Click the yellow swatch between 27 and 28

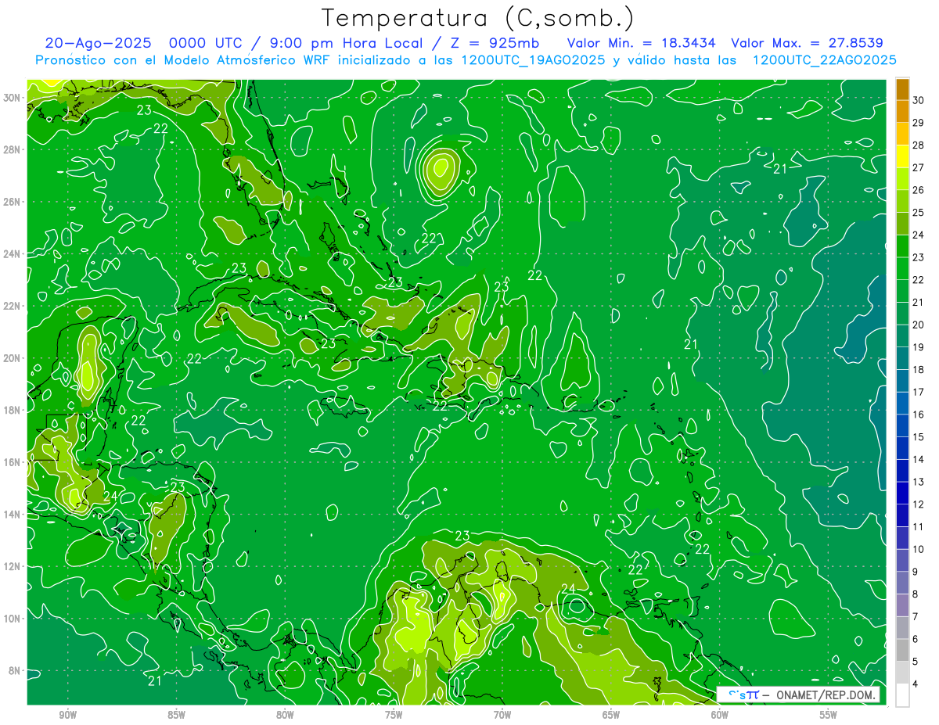coord(902,156)
